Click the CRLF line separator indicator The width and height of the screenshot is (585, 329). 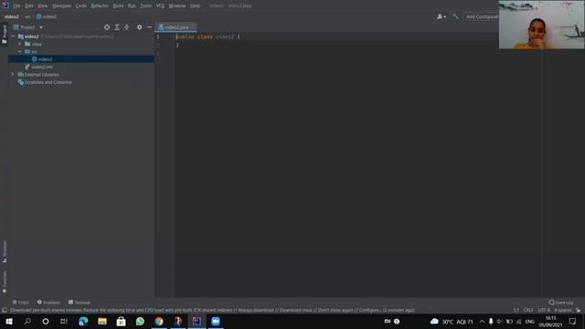pos(528,310)
